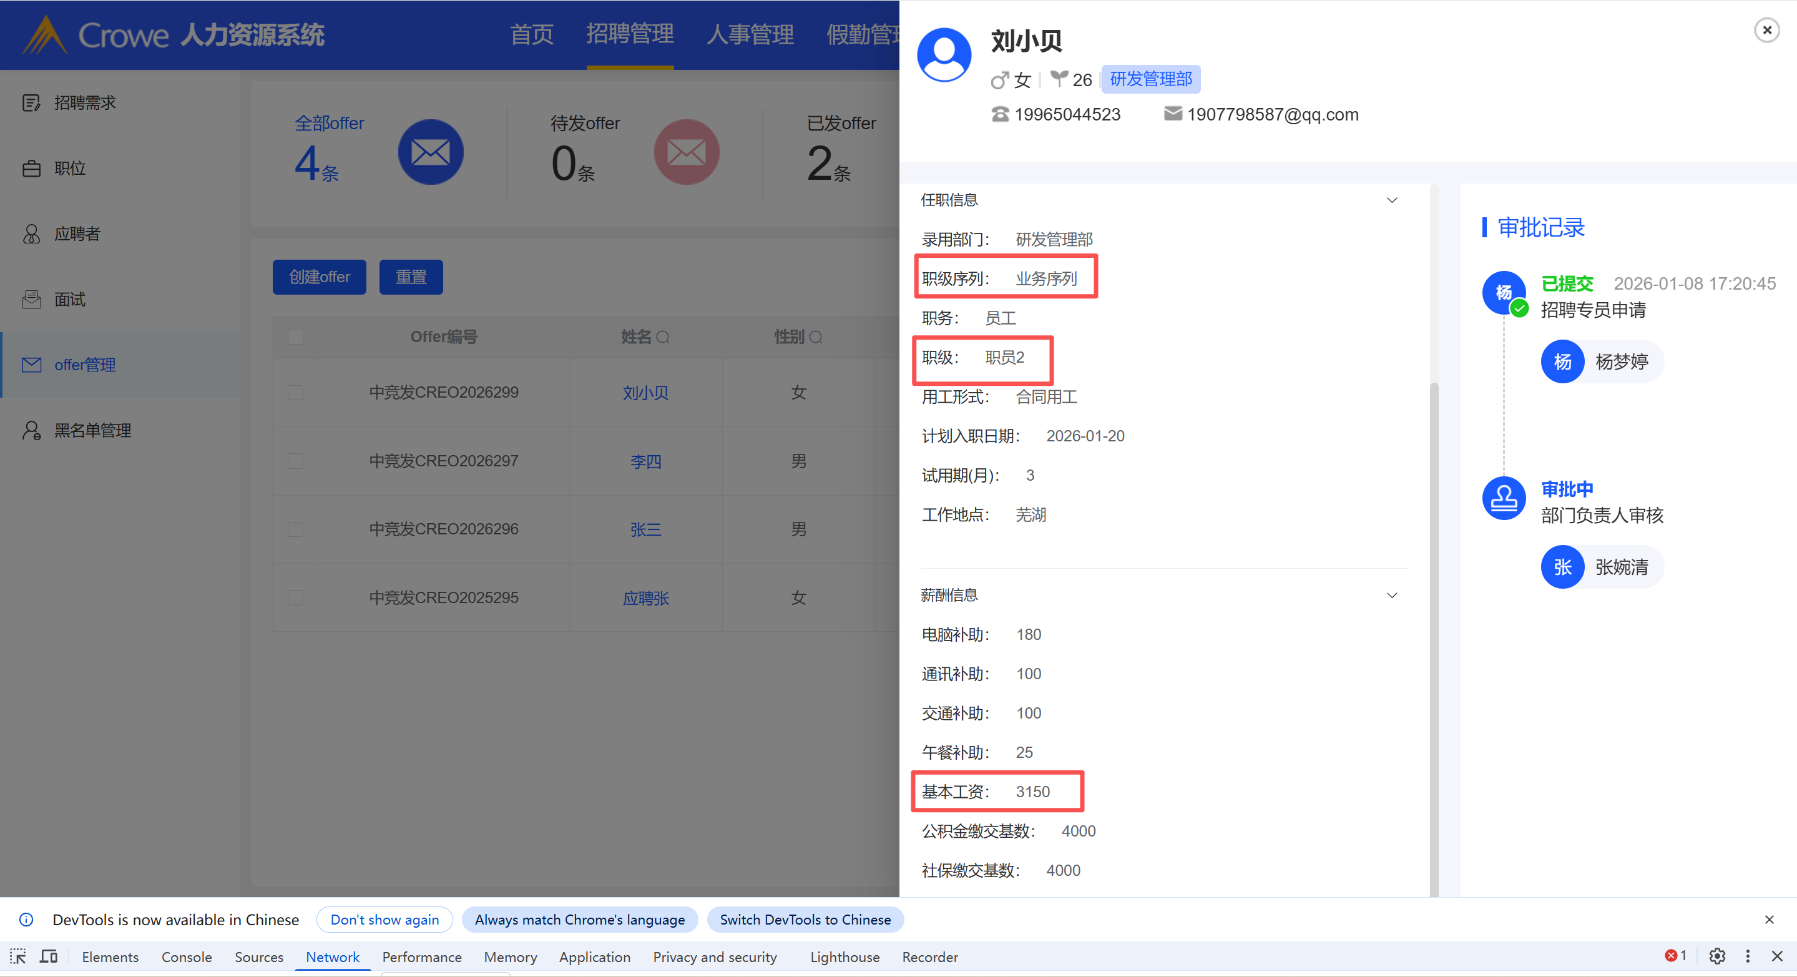Click the DevTools inspect element icon
The image size is (1797, 977).
18,957
